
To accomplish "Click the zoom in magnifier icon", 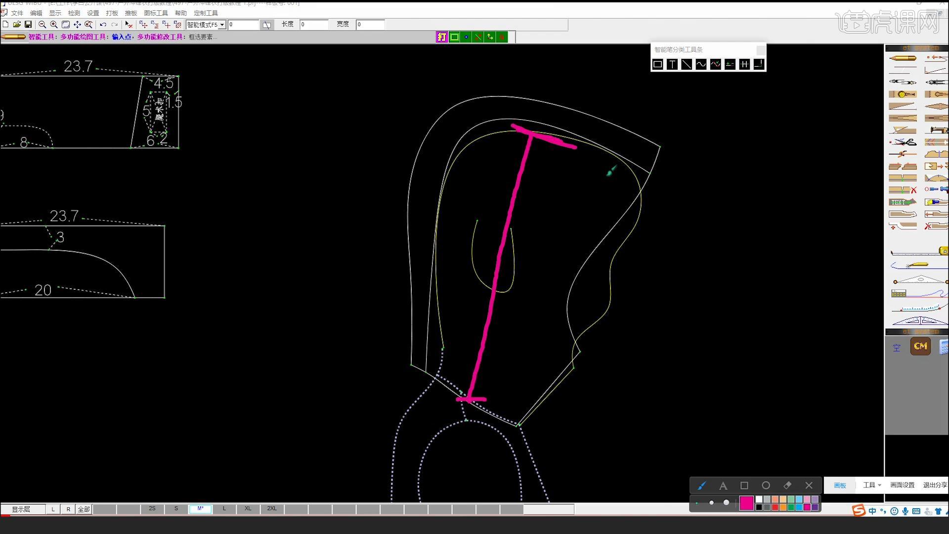I will click(x=54, y=24).
